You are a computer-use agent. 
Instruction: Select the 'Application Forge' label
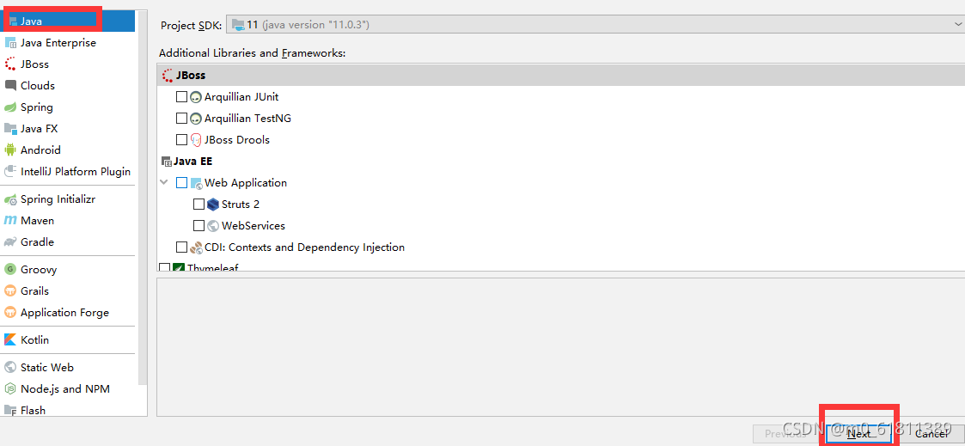(x=64, y=313)
